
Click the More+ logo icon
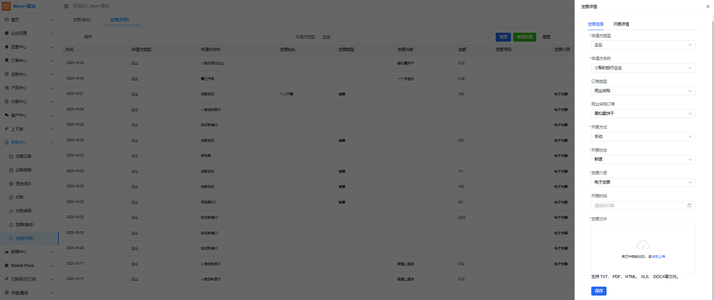pos(6,6)
